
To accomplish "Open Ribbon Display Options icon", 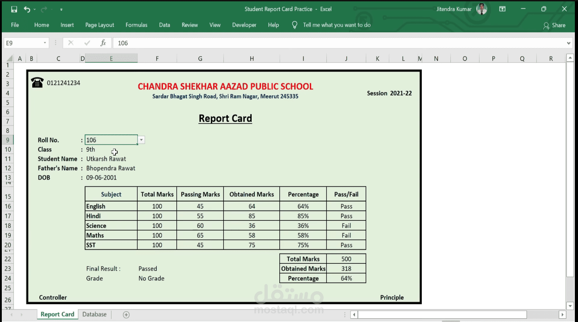I will coord(502,9).
